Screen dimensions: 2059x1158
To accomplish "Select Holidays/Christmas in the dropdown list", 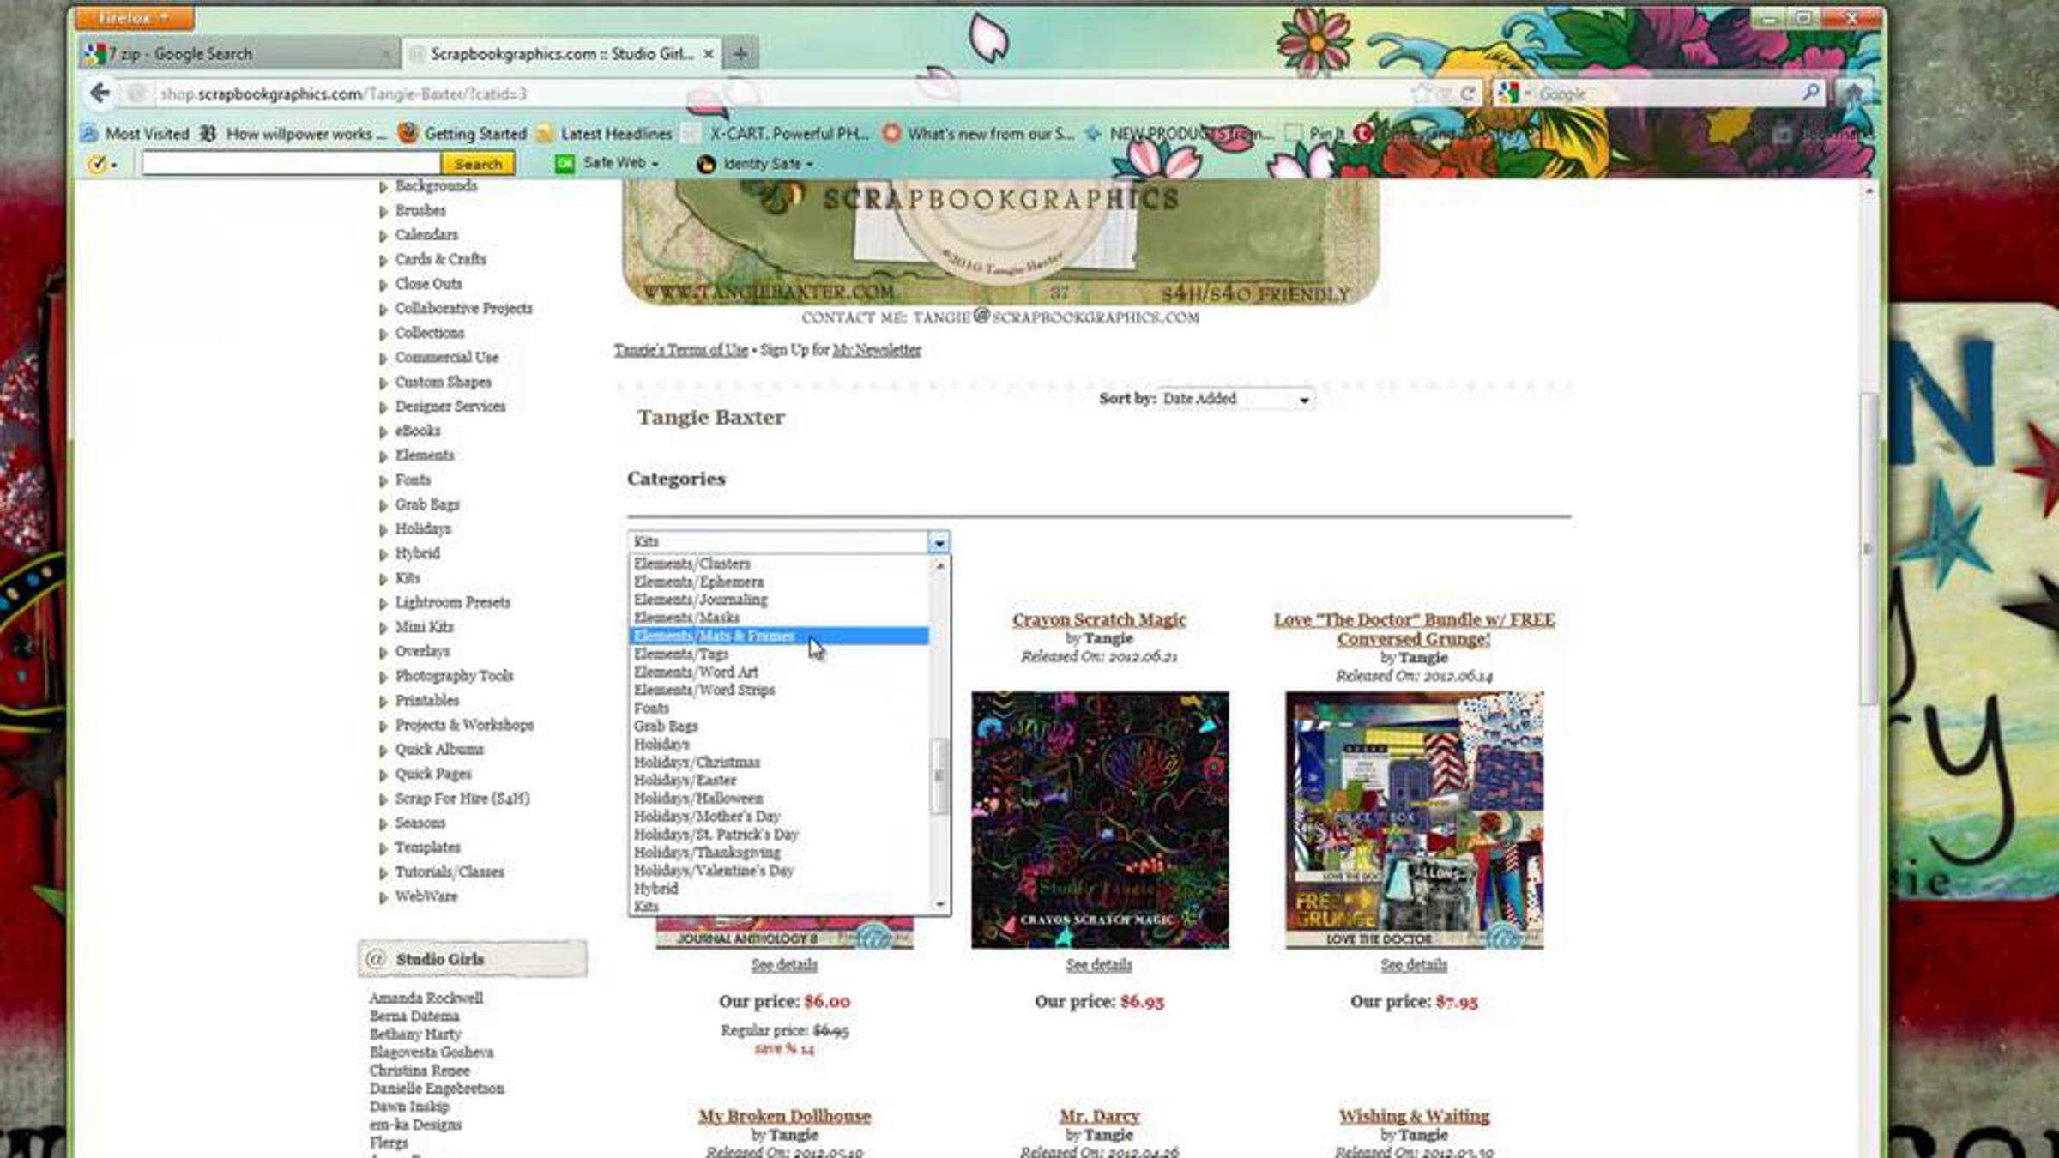I will [x=697, y=762].
